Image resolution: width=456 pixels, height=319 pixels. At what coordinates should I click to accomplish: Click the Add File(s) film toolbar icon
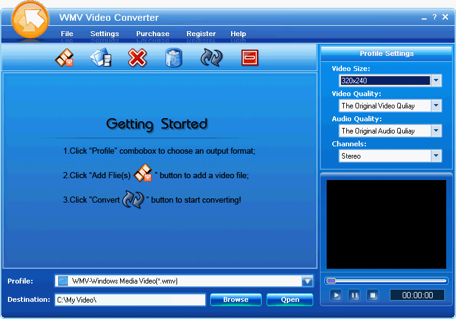coord(64,58)
